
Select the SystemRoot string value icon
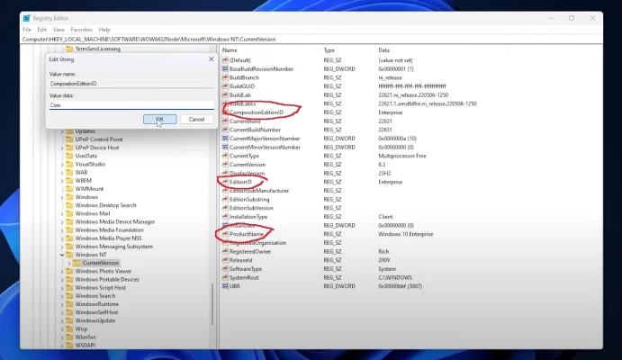pos(224,276)
